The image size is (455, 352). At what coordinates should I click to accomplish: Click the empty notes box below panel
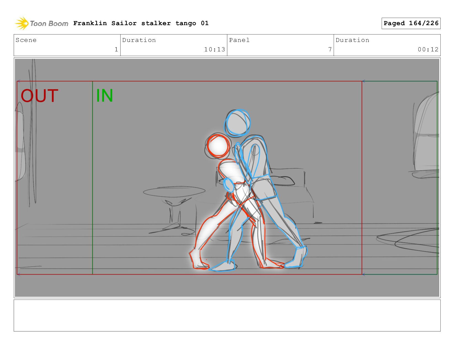coord(227,316)
